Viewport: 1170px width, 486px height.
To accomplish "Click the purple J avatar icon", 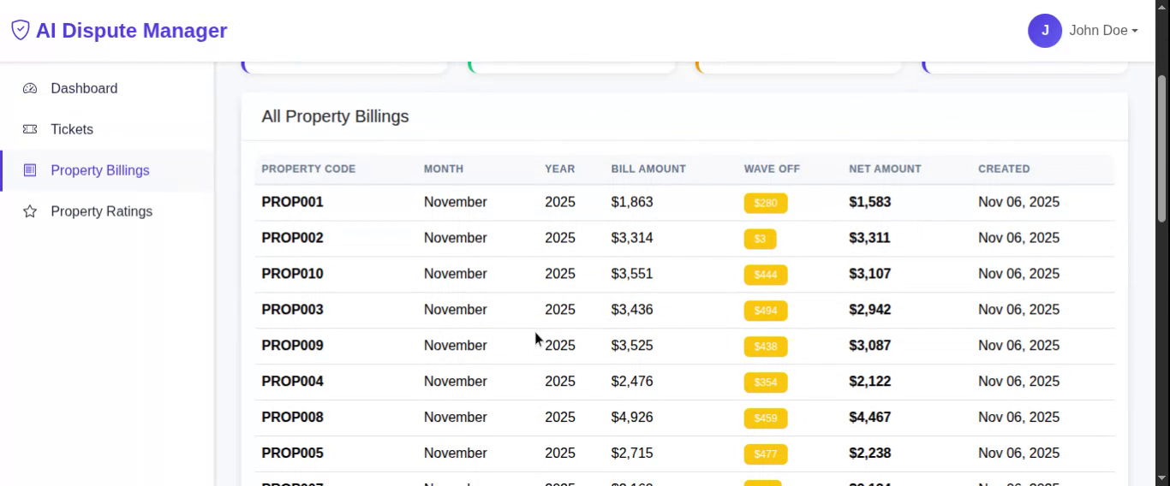I will point(1044,31).
